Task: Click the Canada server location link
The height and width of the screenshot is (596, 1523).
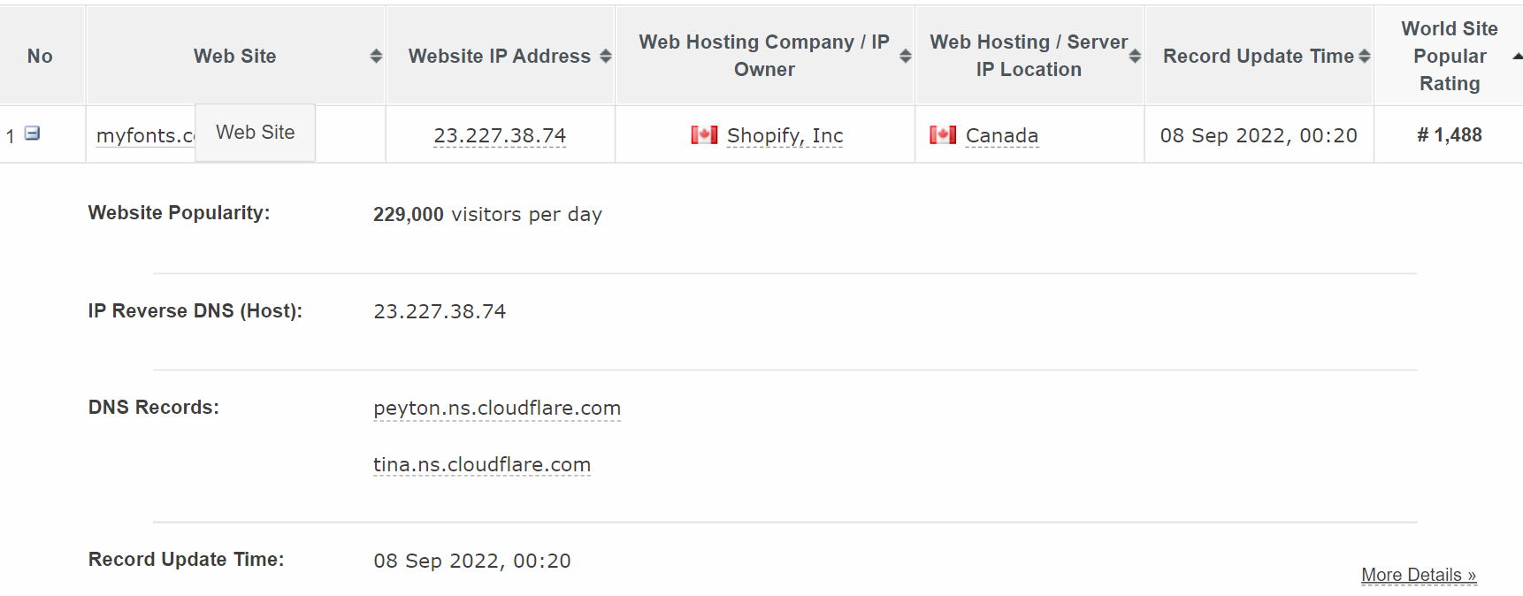Action: tap(1001, 134)
